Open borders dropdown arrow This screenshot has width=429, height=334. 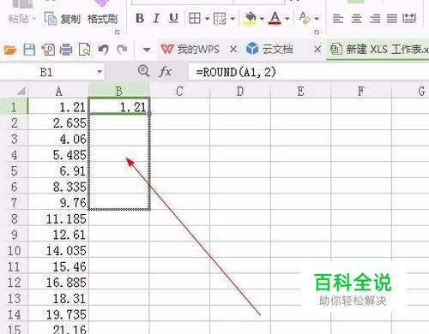207,19
